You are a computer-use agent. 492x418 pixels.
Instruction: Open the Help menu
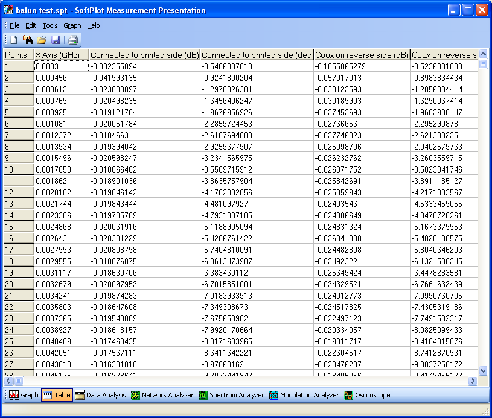coord(94,25)
